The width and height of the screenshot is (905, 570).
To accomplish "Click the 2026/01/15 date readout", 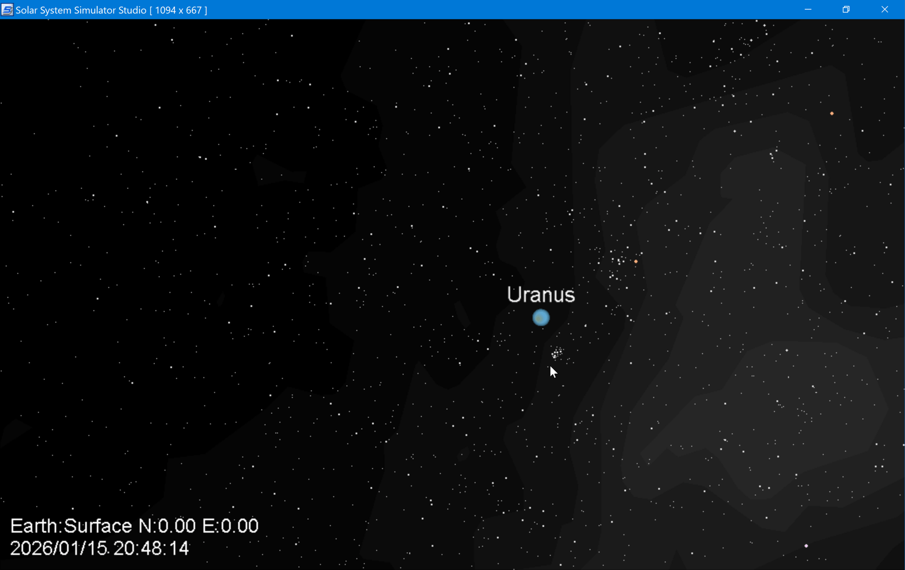I will point(58,548).
